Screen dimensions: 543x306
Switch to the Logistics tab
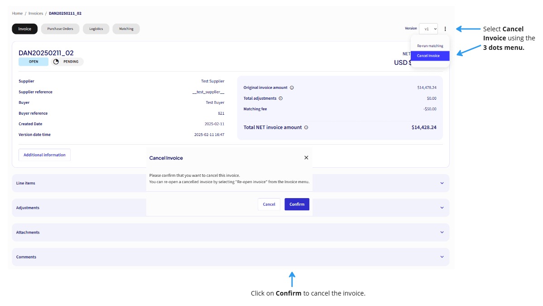[96, 29]
